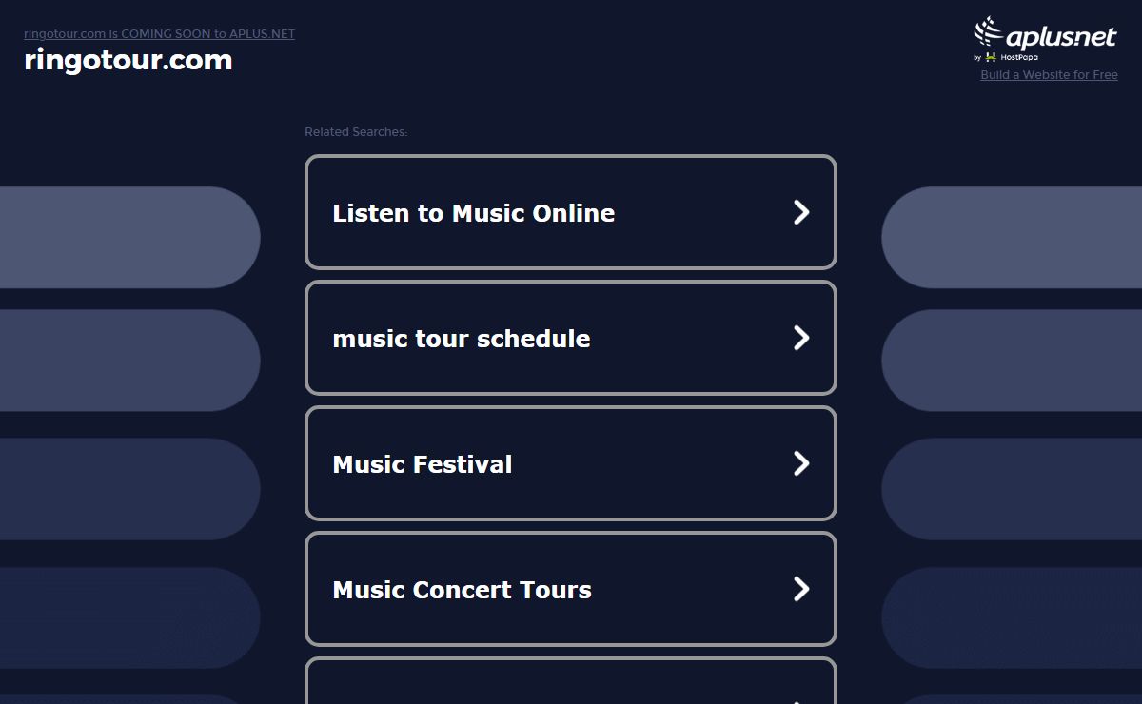
Task: Click the arrow icon on Music Concert Tours
Action: (801, 589)
